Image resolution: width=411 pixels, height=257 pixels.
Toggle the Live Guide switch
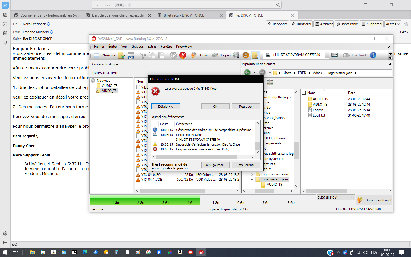click(346, 55)
